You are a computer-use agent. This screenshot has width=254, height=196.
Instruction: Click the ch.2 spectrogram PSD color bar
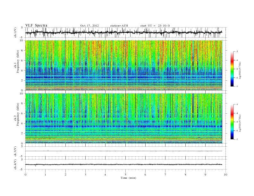click(232, 122)
